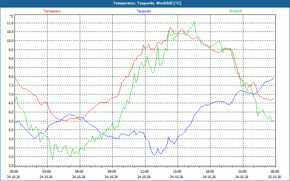This screenshot has height=181, width=290.
Task: Click the chart title 'Temperatur, Taupunkt, Windchill [°C]'
Action: click(x=147, y=3)
